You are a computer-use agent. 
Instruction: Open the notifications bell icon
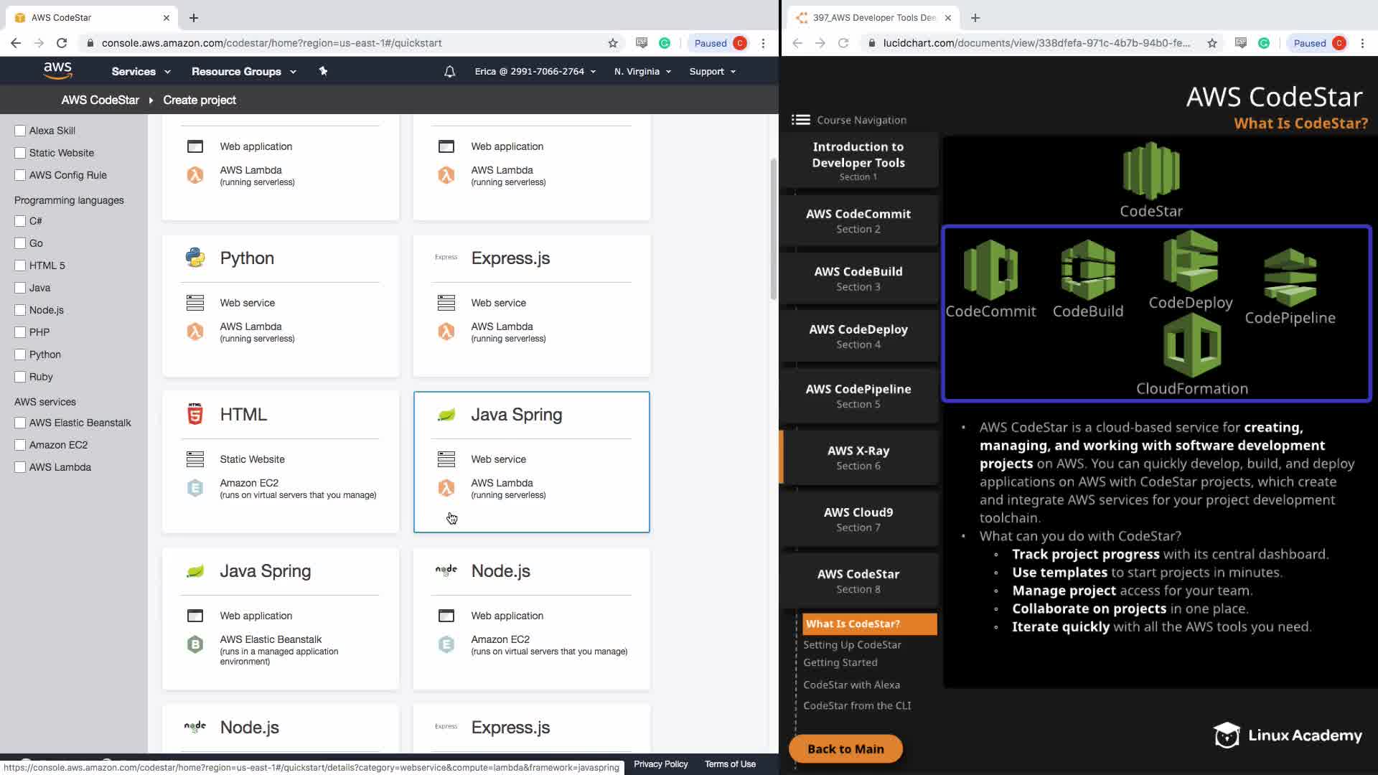tap(449, 71)
